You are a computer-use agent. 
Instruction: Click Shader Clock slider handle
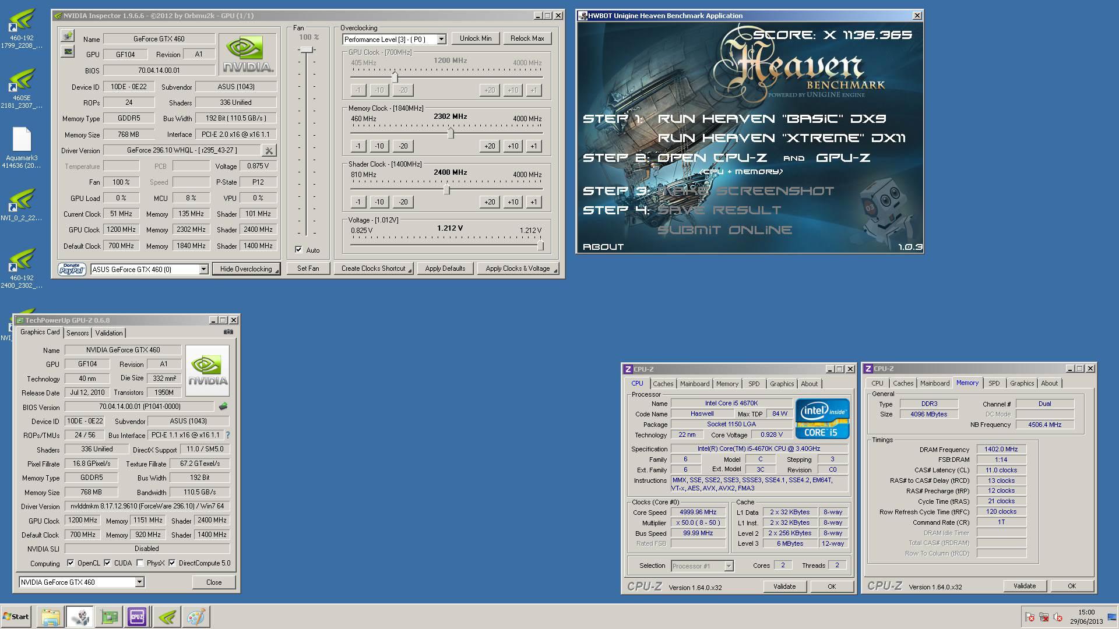point(447,189)
